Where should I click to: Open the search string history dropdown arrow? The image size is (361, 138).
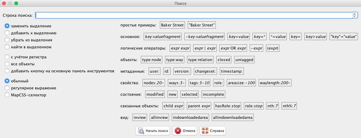[355, 15]
